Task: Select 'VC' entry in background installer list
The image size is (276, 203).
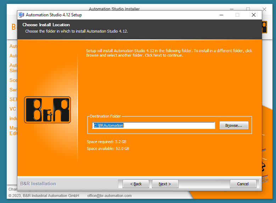Action: (13, 109)
